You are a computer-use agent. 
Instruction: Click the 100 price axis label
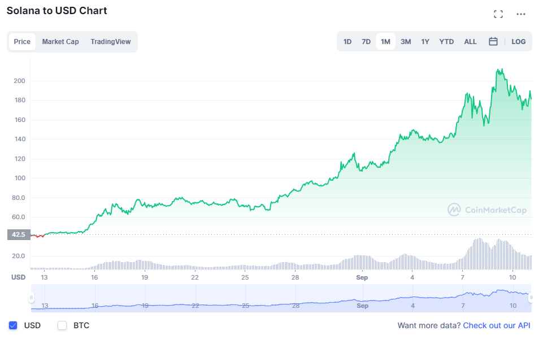pos(19,178)
